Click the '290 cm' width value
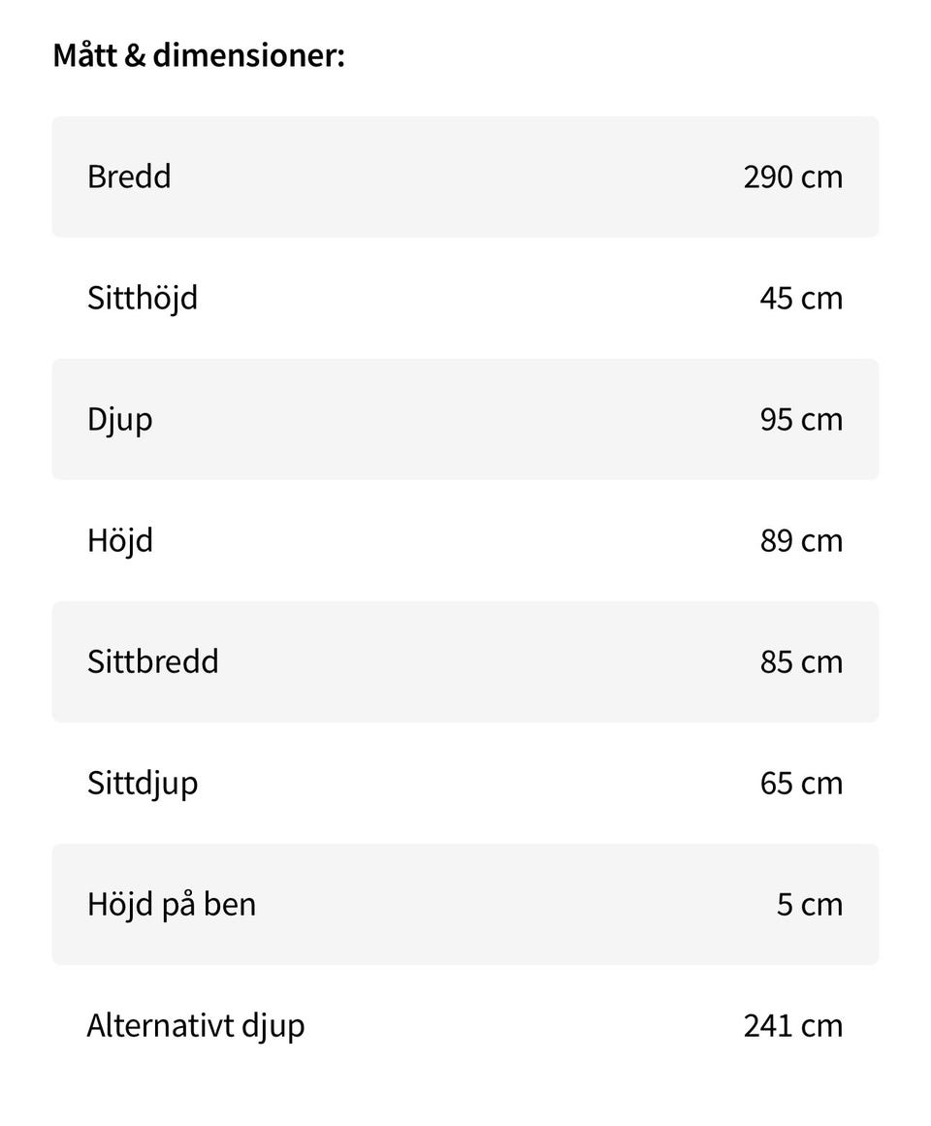The height and width of the screenshot is (1126, 931). [x=792, y=177]
